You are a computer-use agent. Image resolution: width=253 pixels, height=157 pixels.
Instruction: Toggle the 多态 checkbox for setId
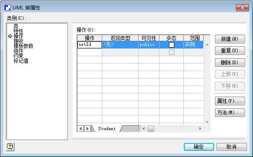[171, 45]
